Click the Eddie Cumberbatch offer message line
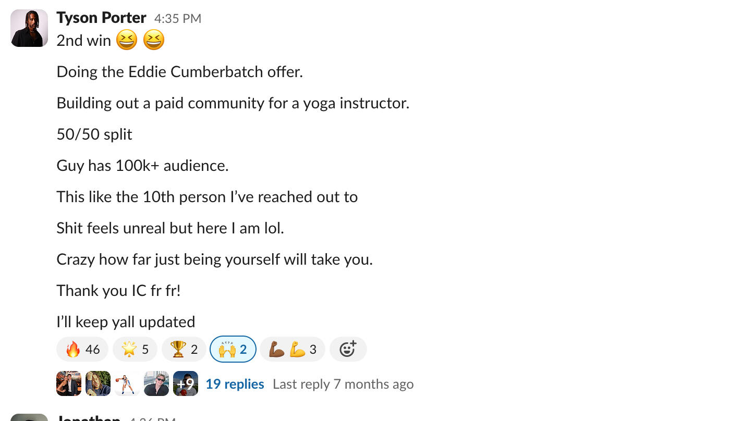 pos(179,71)
